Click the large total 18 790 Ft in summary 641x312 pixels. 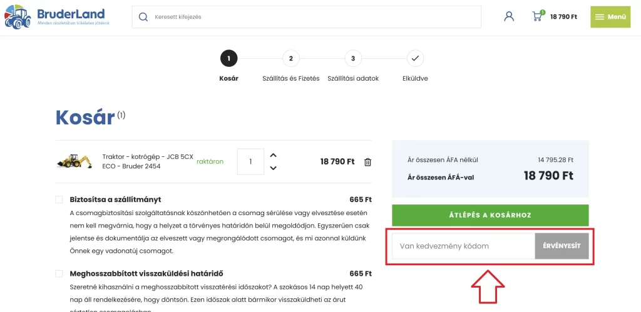pos(548,176)
